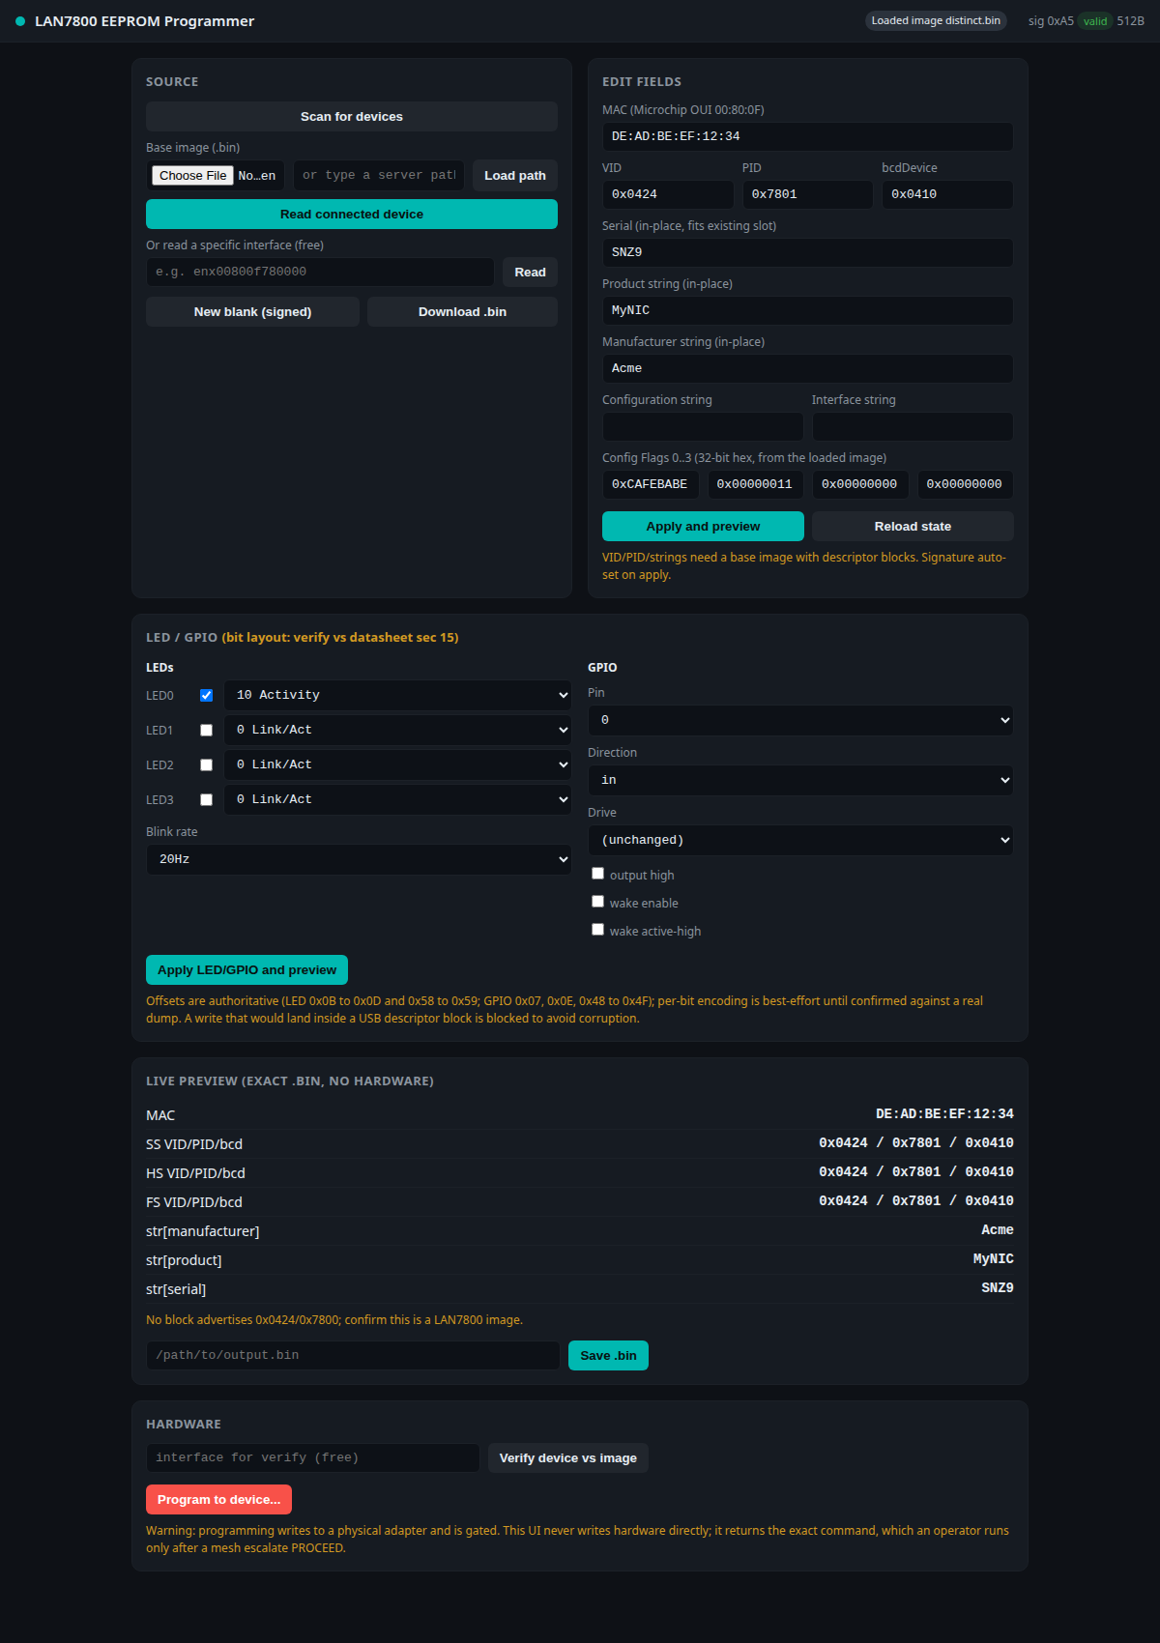Image resolution: width=1160 pixels, height=1643 pixels.
Task: Click the Load path button
Action: (x=515, y=175)
